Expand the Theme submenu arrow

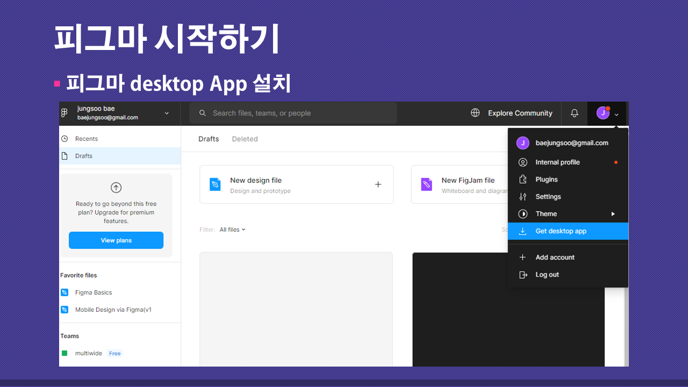(613, 214)
